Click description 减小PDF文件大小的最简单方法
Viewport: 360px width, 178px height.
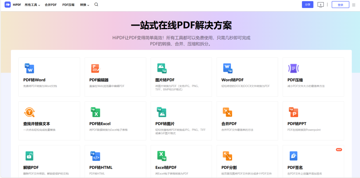[x=306, y=86]
